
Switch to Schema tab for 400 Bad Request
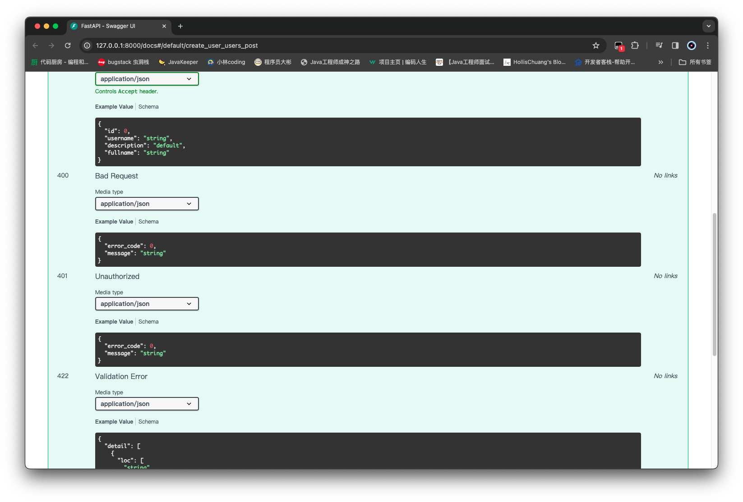(x=148, y=222)
